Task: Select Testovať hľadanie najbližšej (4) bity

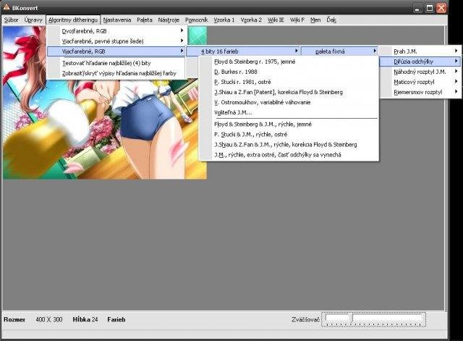Action: point(116,63)
